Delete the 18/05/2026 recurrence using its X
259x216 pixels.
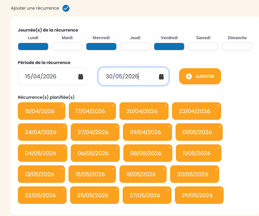pos(164,169)
